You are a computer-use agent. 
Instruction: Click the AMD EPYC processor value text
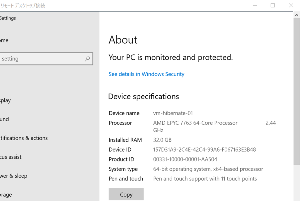(x=195, y=123)
